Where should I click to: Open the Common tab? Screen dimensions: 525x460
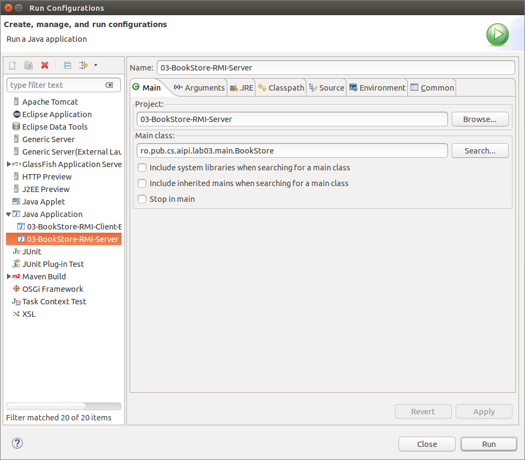[x=432, y=88]
